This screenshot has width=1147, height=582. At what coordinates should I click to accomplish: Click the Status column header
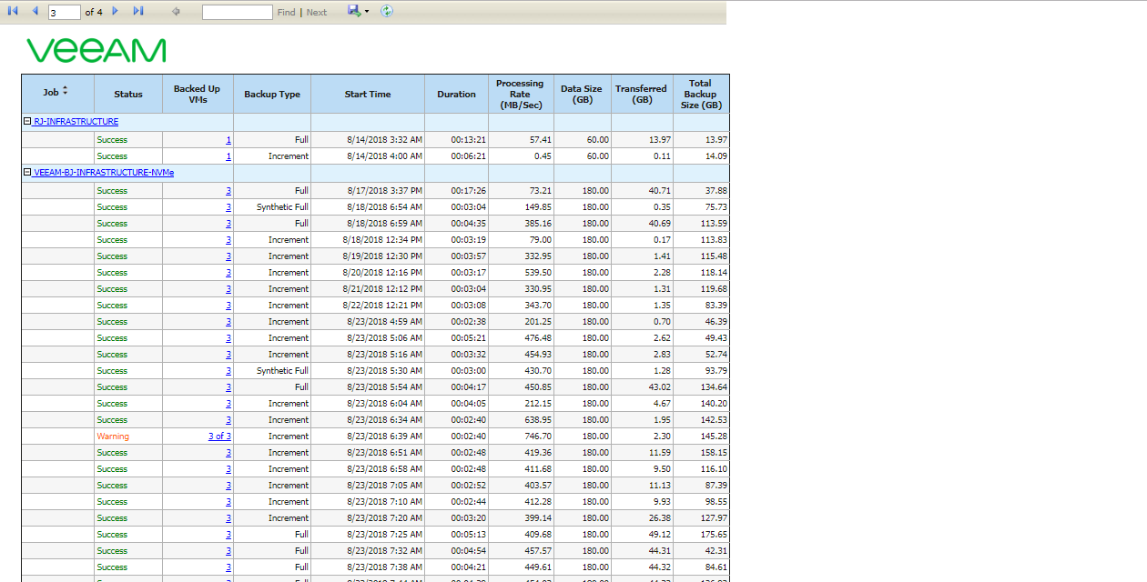pyautogui.click(x=128, y=94)
